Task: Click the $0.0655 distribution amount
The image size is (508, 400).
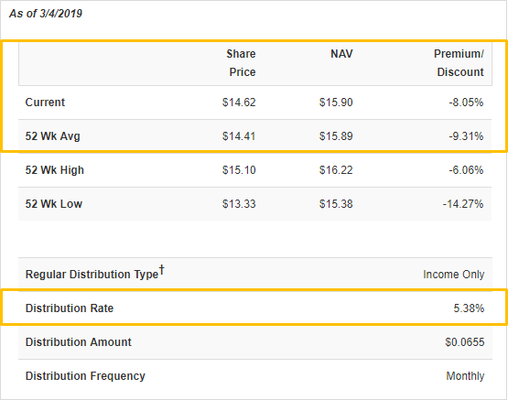Action: [465, 342]
